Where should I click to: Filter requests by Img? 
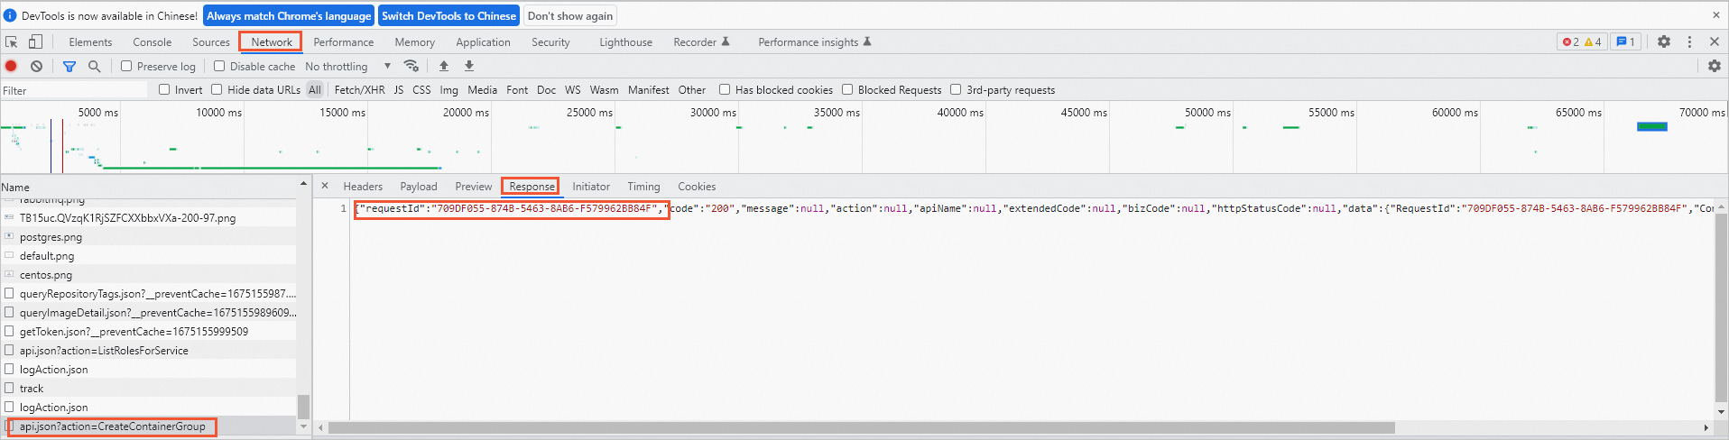448,89
